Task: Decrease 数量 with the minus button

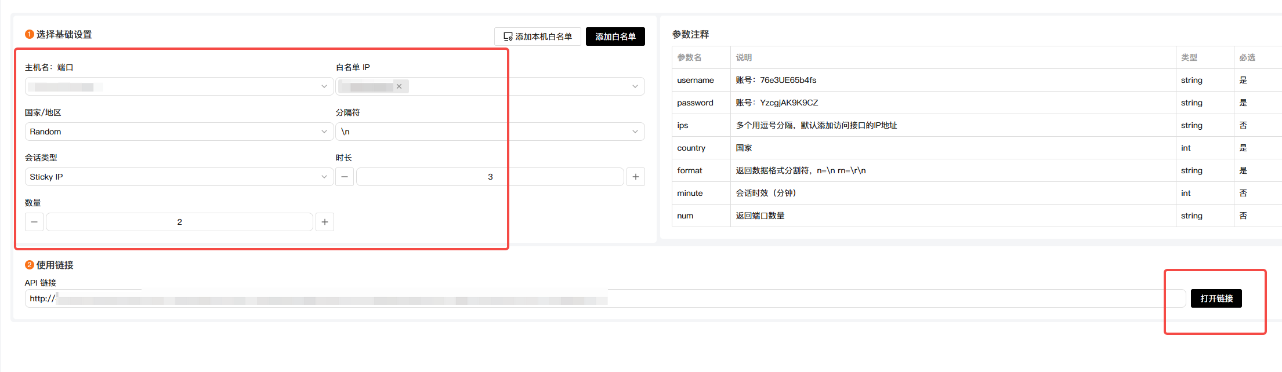Action: 34,222
